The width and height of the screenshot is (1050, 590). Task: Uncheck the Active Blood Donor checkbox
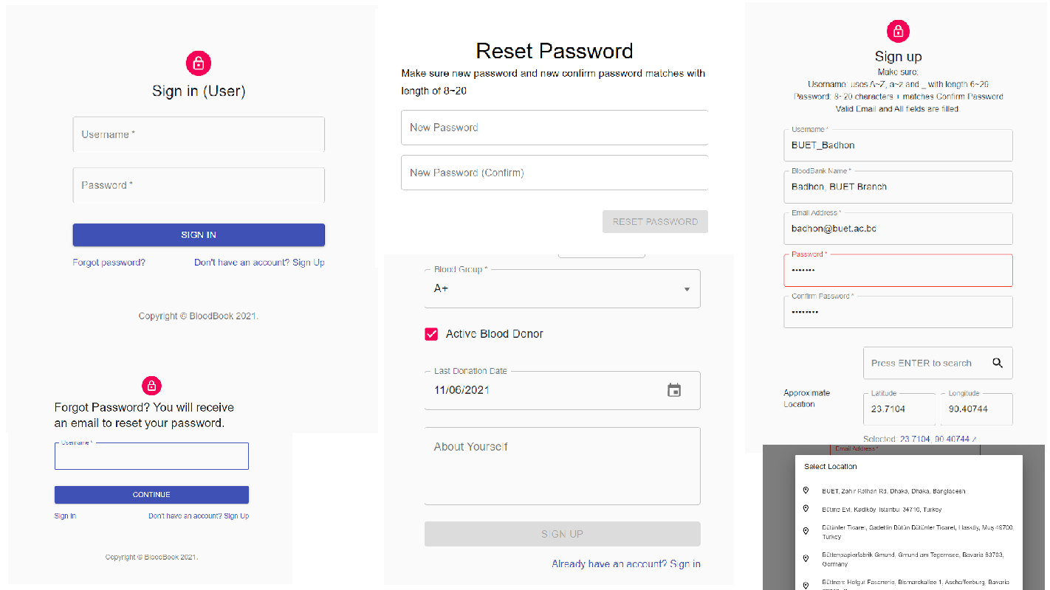(432, 334)
